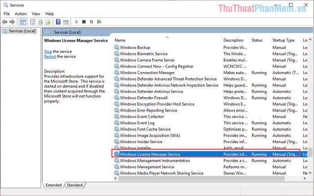
Task: Select Windows Media Player Network Sharing Service
Action: (161, 173)
